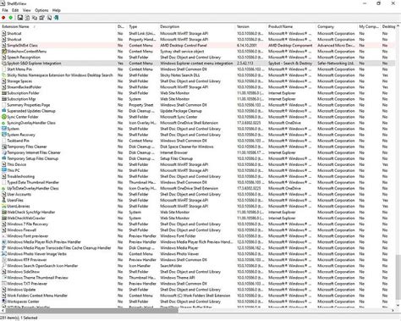Open the Options menu
Image resolution: width=401 pixels, height=321 pixels.
click(41, 10)
